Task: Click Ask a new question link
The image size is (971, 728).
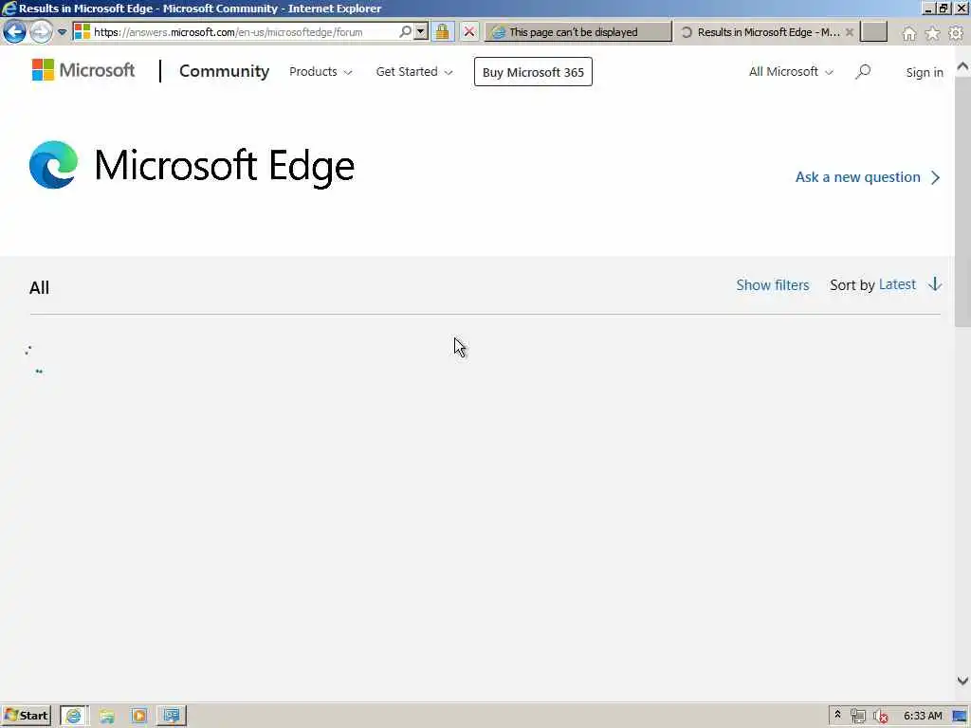Action: tap(868, 177)
